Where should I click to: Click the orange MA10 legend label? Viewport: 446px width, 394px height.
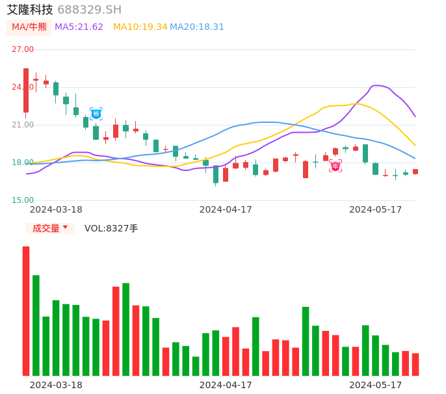pos(140,27)
